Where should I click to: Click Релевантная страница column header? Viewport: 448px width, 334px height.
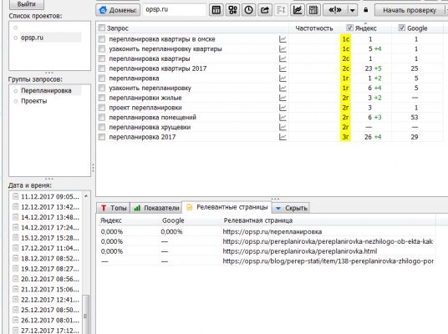click(x=258, y=220)
